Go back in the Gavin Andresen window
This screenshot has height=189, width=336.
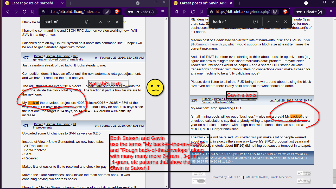coord(176,12)
